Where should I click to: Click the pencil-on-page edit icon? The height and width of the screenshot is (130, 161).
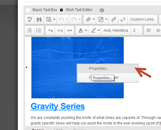click(101, 19)
